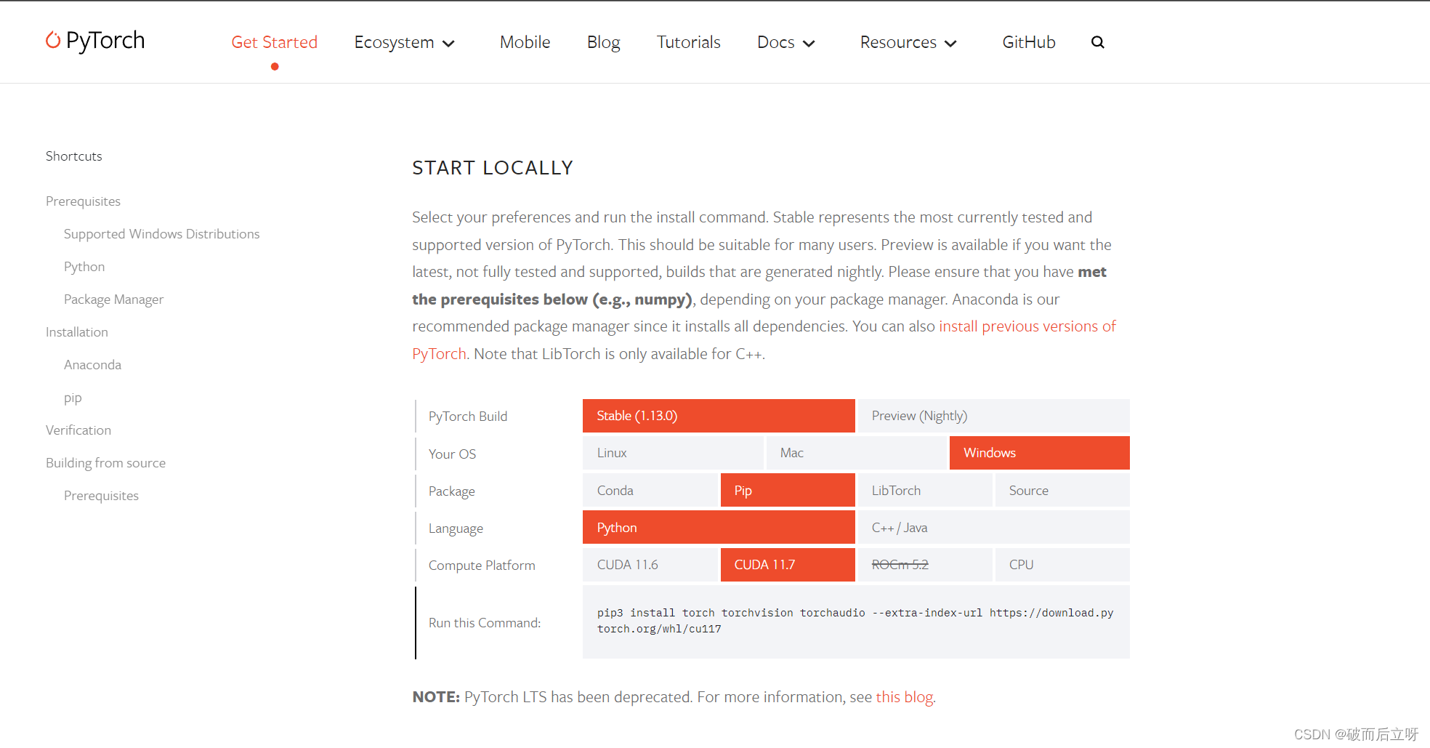Viewport: 1430px width, 748px height.
Task: Go to the Mobile page
Action: click(525, 42)
